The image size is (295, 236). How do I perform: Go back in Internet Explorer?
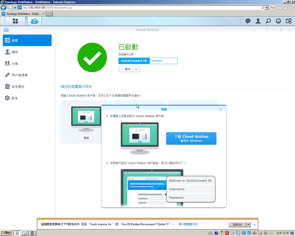click(x=3, y=8)
